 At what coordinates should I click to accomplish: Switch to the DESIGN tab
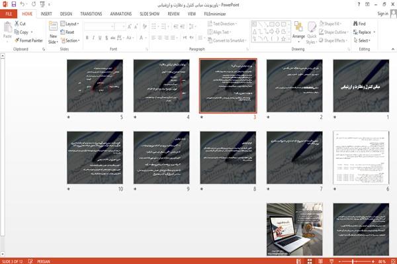pos(66,14)
